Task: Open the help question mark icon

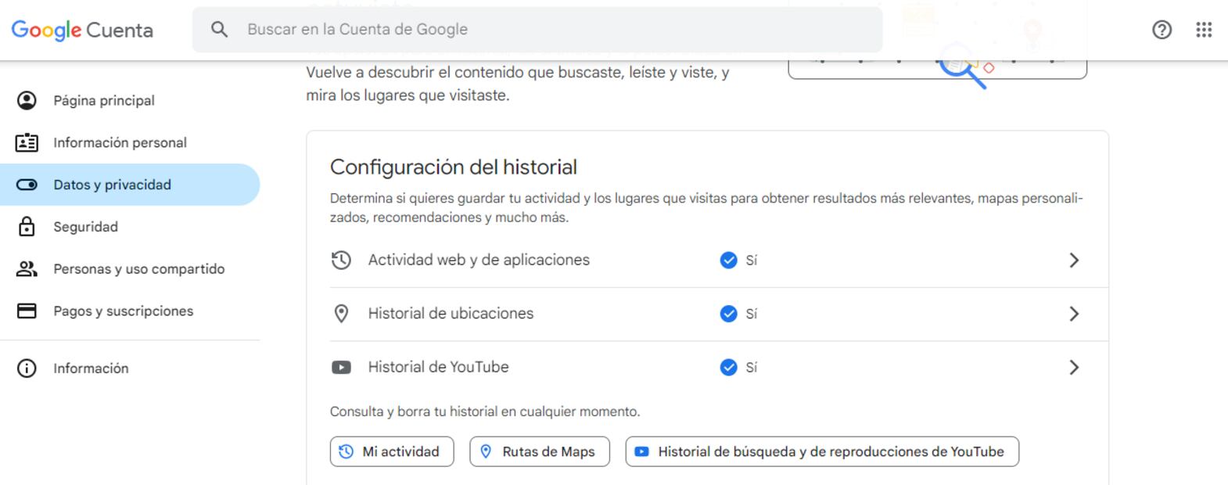Action: tap(1162, 30)
